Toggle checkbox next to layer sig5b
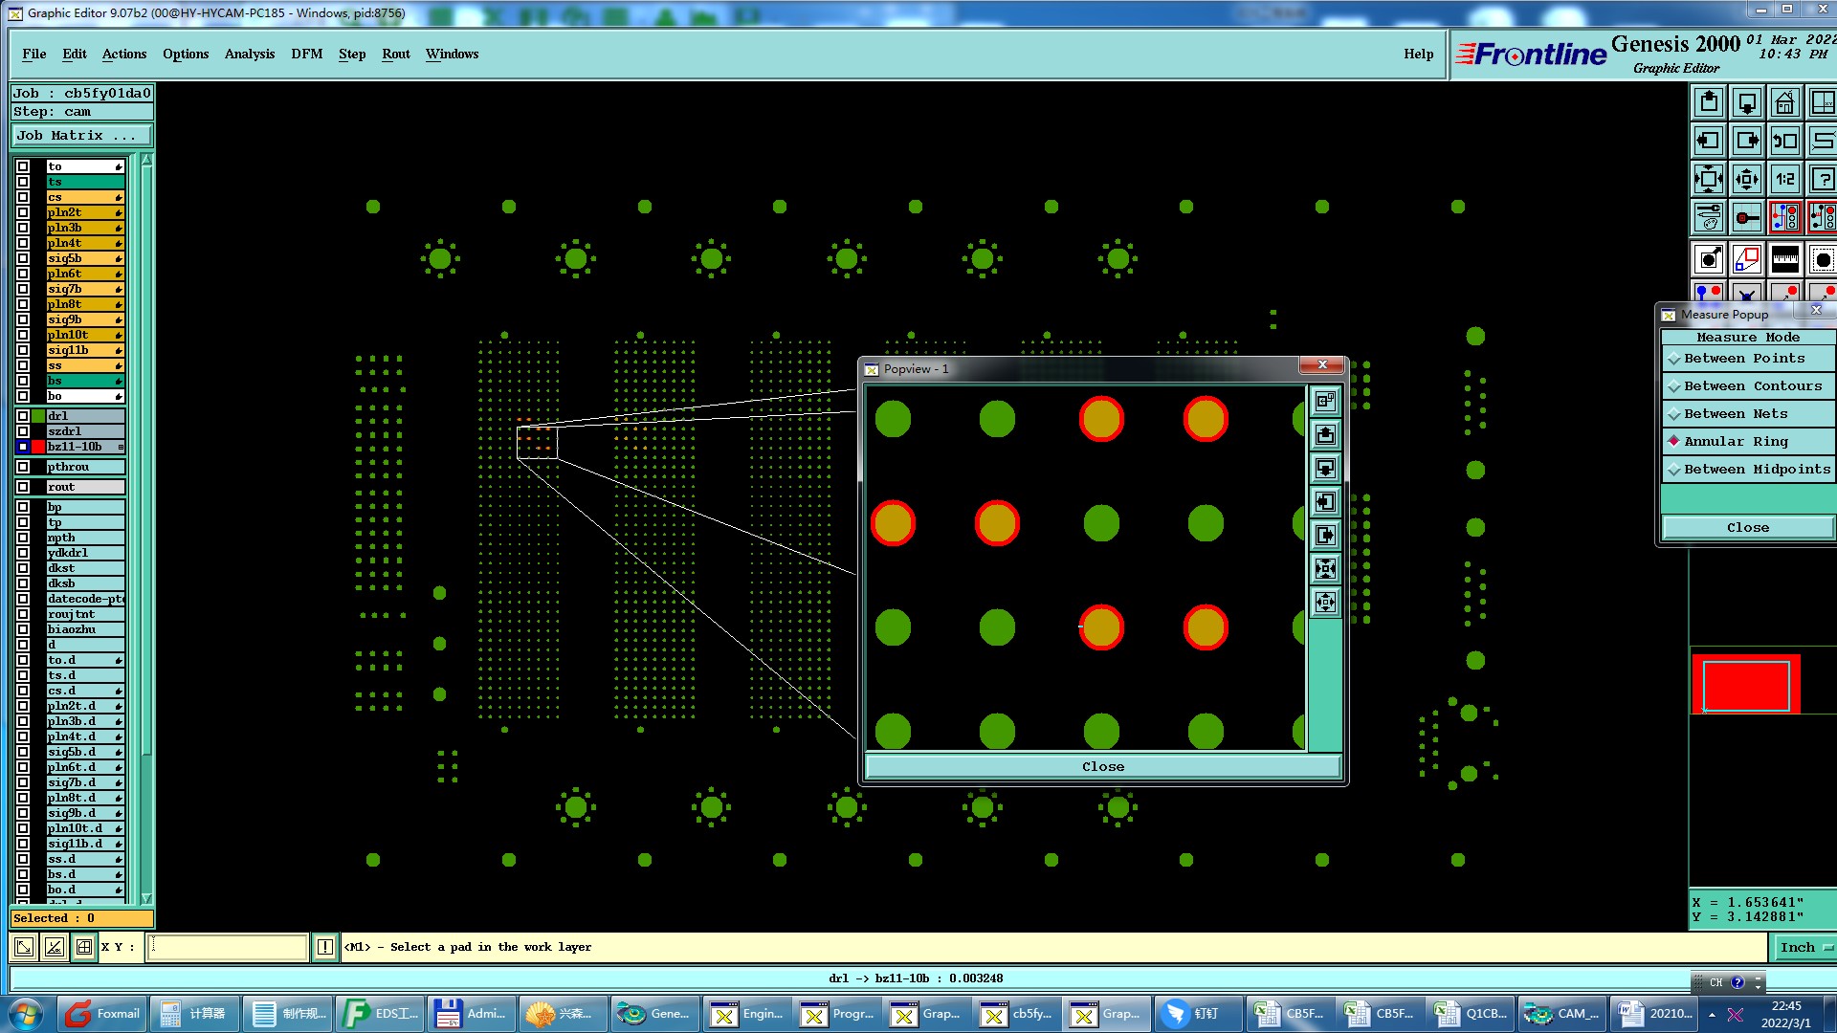1837x1033 pixels. point(23,258)
